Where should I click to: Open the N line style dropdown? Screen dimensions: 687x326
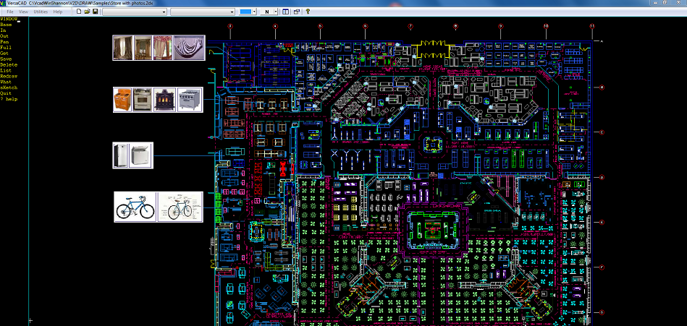click(x=269, y=12)
